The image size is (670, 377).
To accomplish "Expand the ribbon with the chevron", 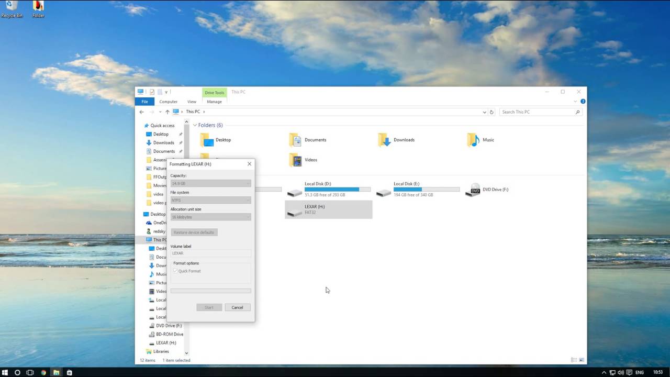I will [x=576, y=102].
